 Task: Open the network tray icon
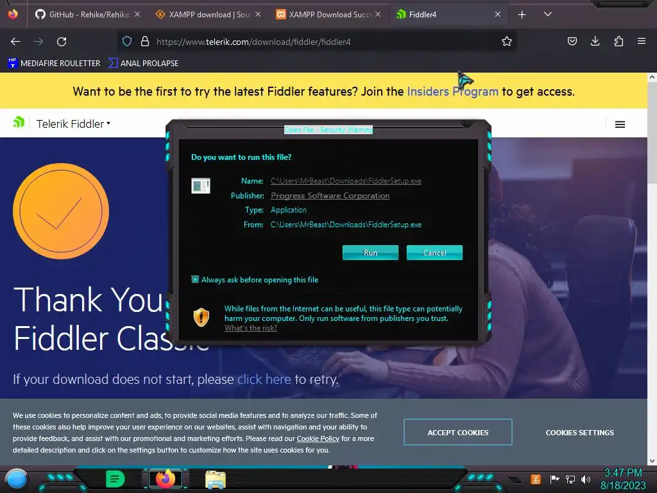tap(570, 479)
